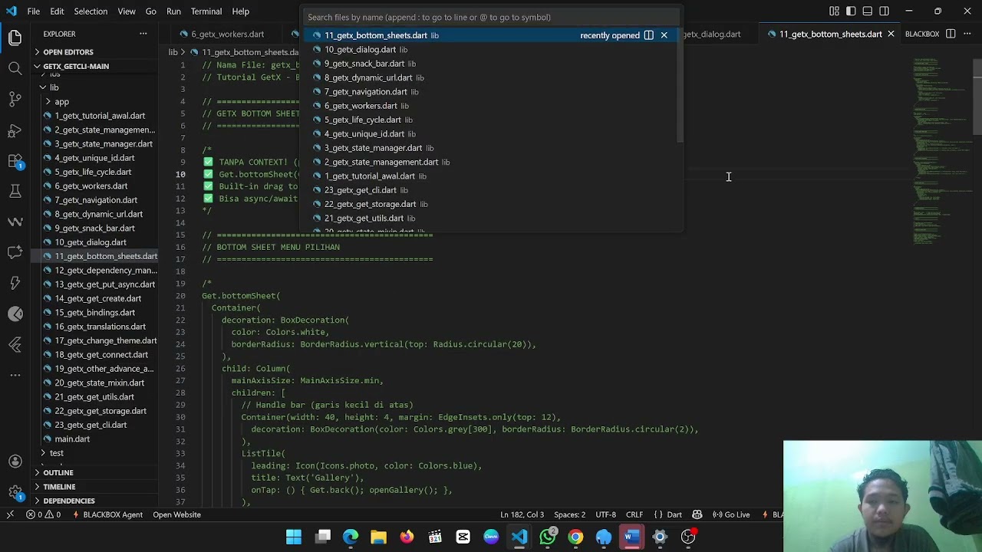Show errors and warnings panel
982x552 pixels.
pos(44,514)
